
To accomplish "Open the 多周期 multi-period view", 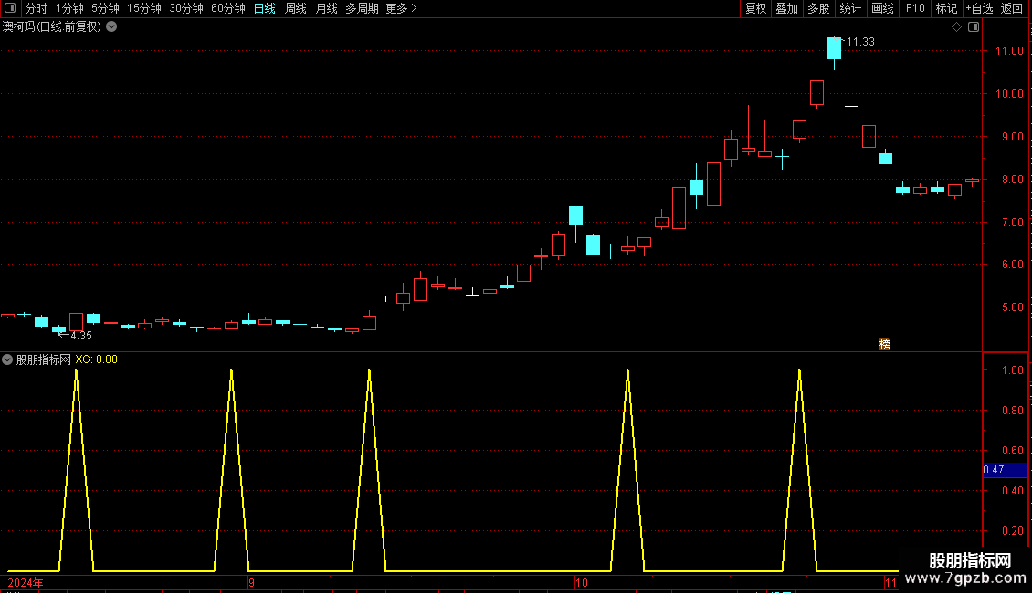I will (x=362, y=8).
